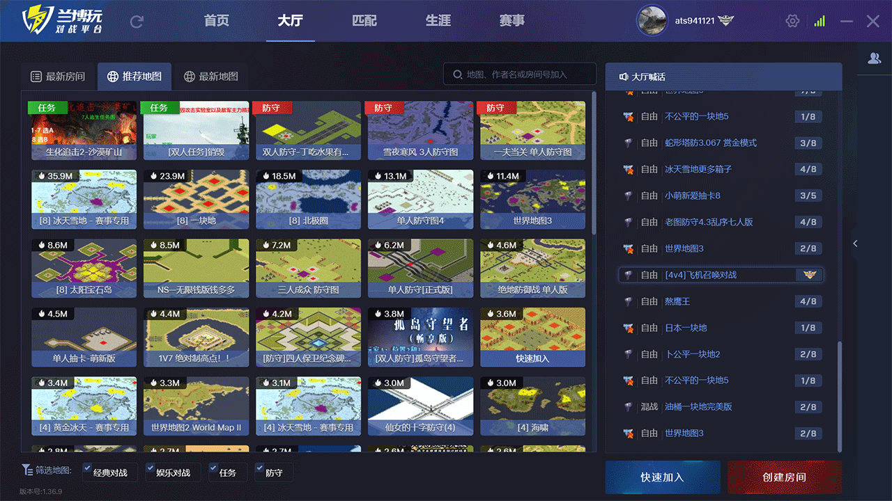Click the user avatar next to ats941121
This screenshot has width=892, height=501.
tap(652, 20)
